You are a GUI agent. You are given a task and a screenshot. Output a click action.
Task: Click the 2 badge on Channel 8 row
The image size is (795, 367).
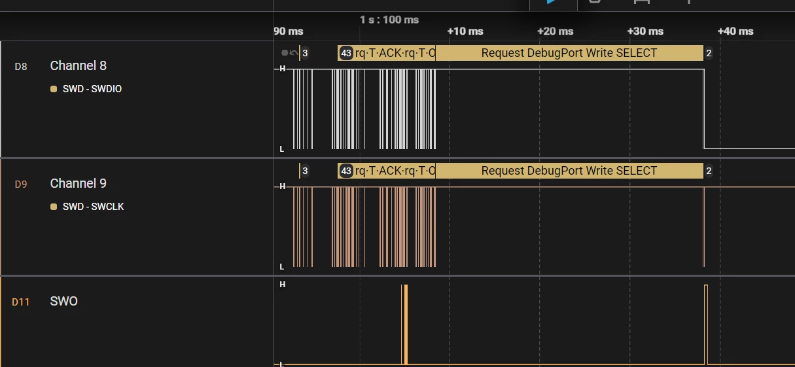[x=709, y=53]
